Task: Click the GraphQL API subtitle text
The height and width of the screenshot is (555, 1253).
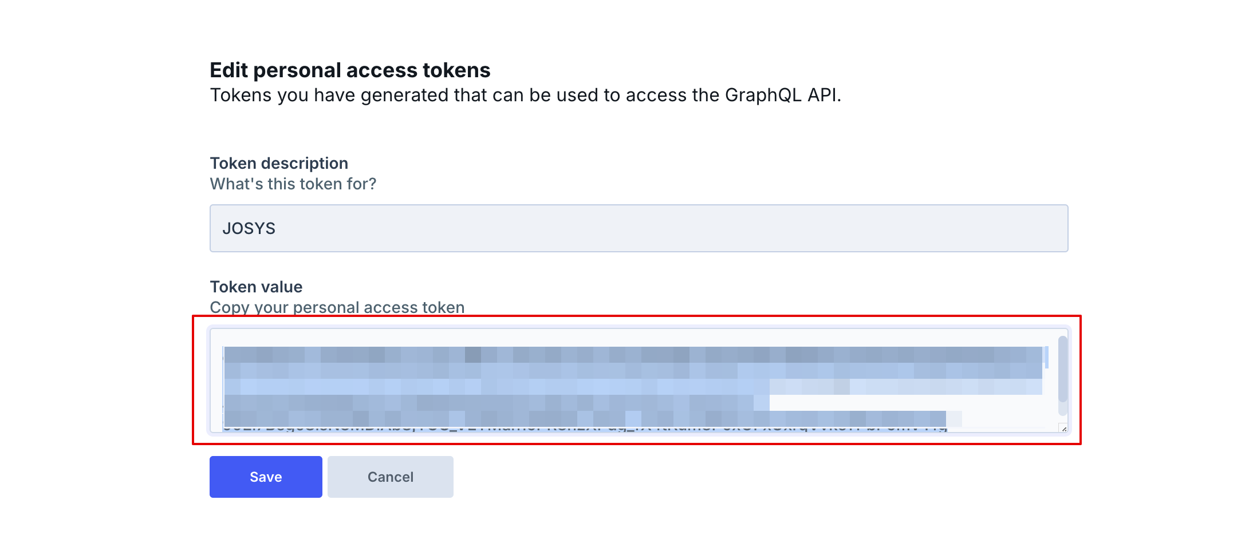Action: [525, 95]
